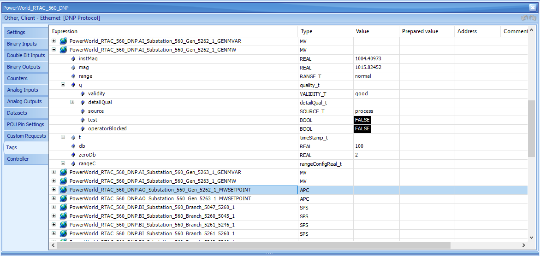540x256 pixels.
Task: Collapse the 5262_1_GENMW tag node
Action: tap(54, 50)
